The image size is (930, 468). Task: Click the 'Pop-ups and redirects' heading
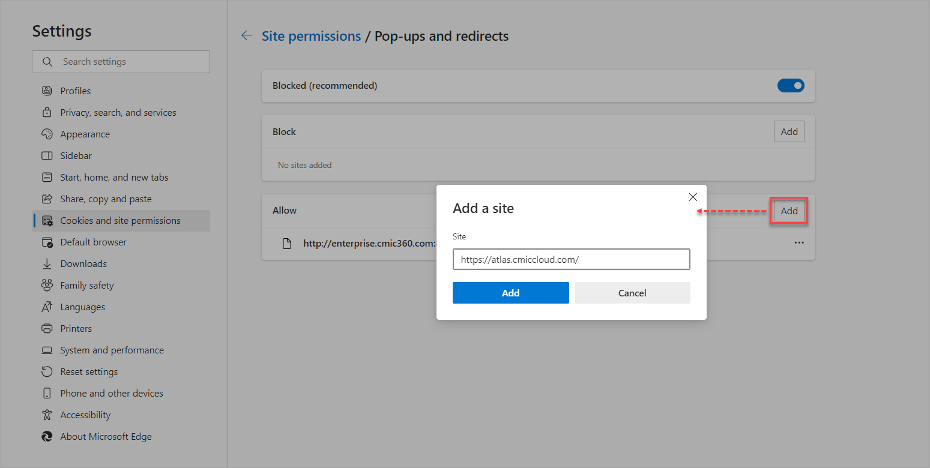[x=441, y=36]
